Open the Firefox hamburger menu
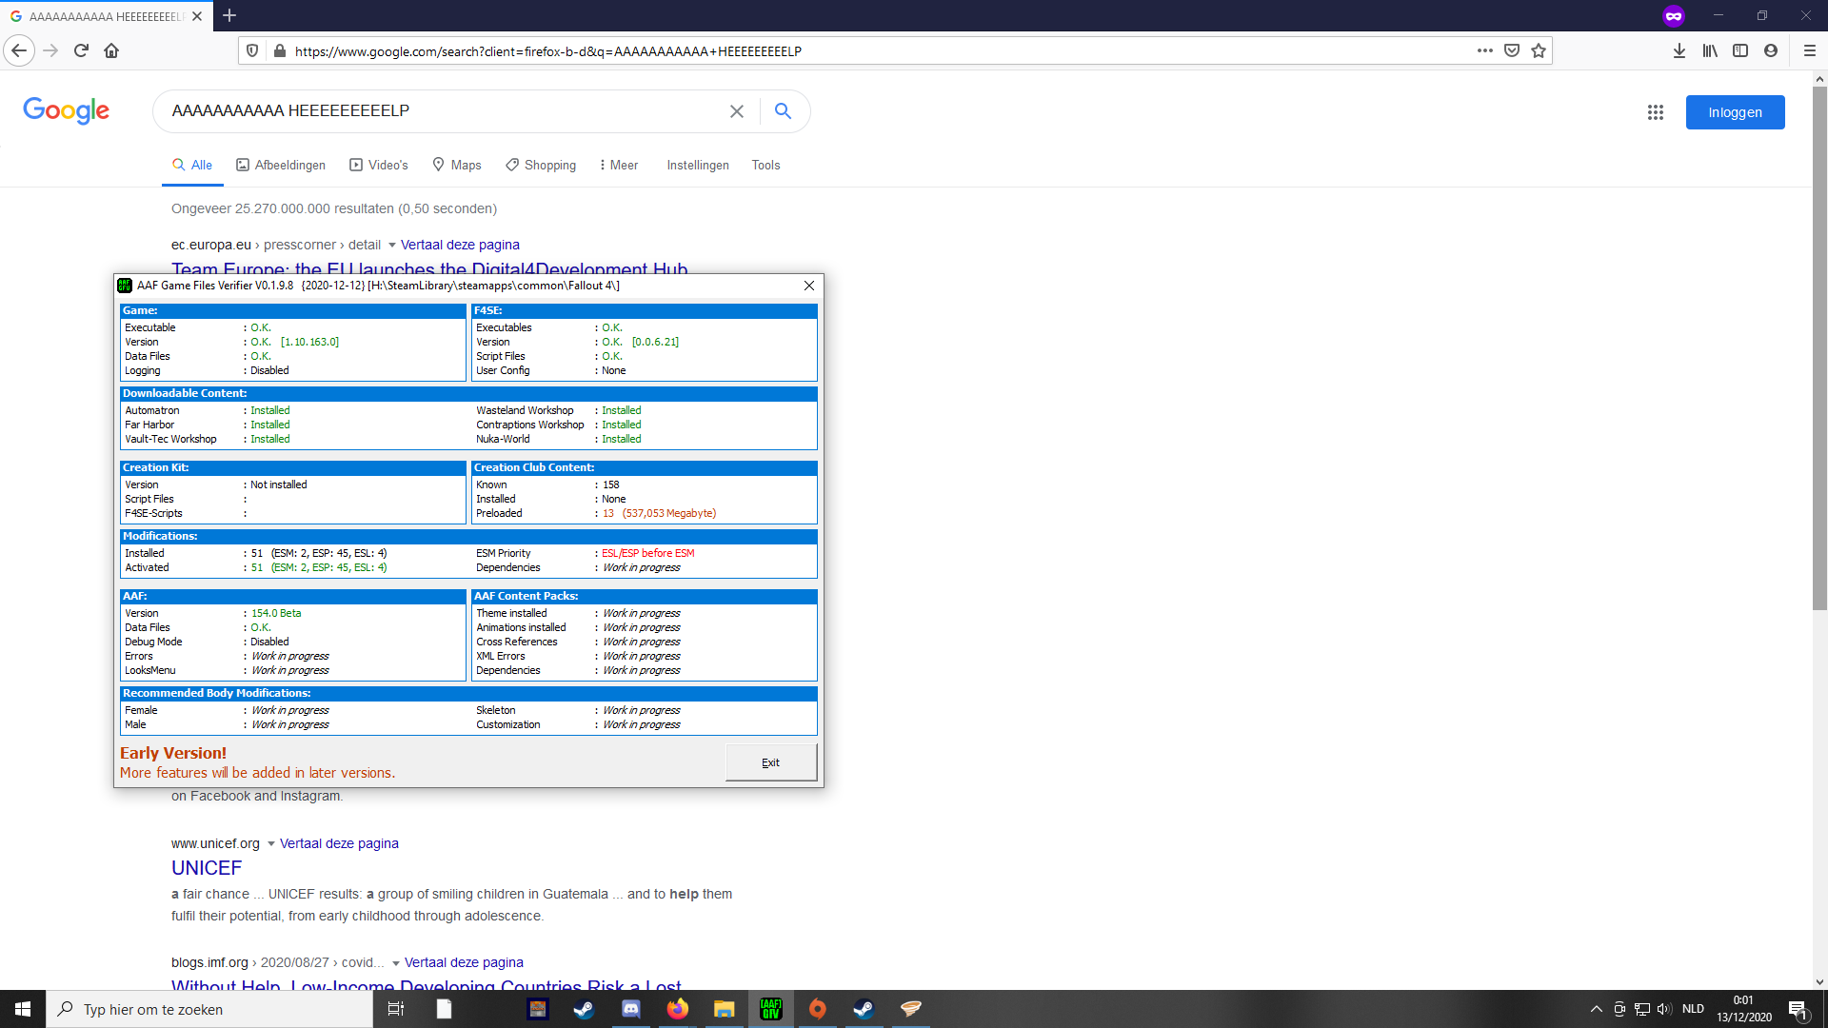The image size is (1828, 1028). [x=1809, y=50]
